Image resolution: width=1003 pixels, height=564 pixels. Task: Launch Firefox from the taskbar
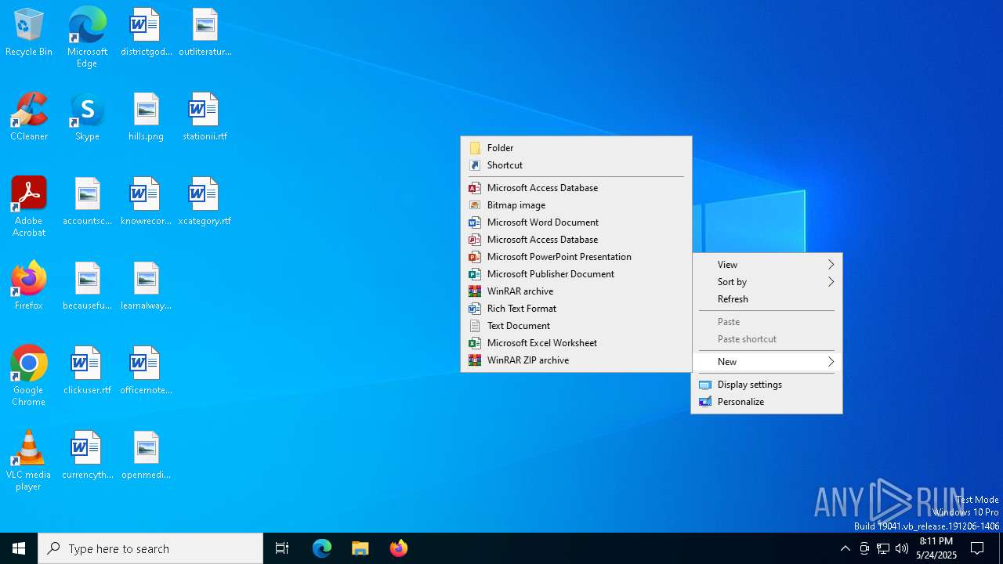(x=398, y=548)
